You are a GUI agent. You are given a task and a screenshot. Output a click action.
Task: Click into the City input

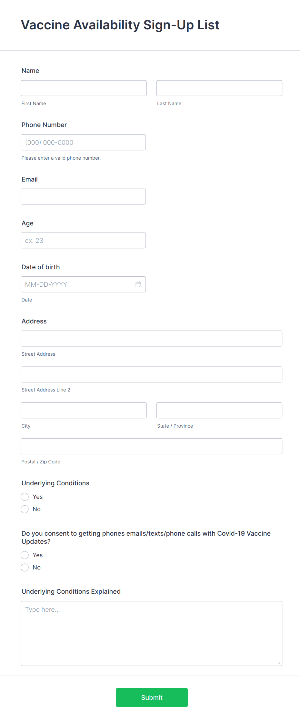[x=83, y=410]
